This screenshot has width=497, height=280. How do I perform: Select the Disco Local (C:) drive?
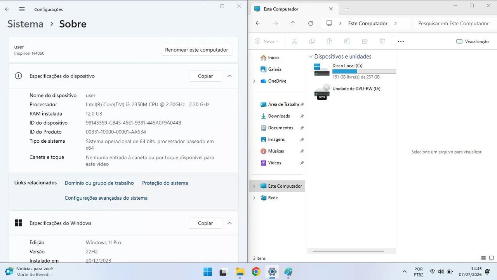pos(355,71)
